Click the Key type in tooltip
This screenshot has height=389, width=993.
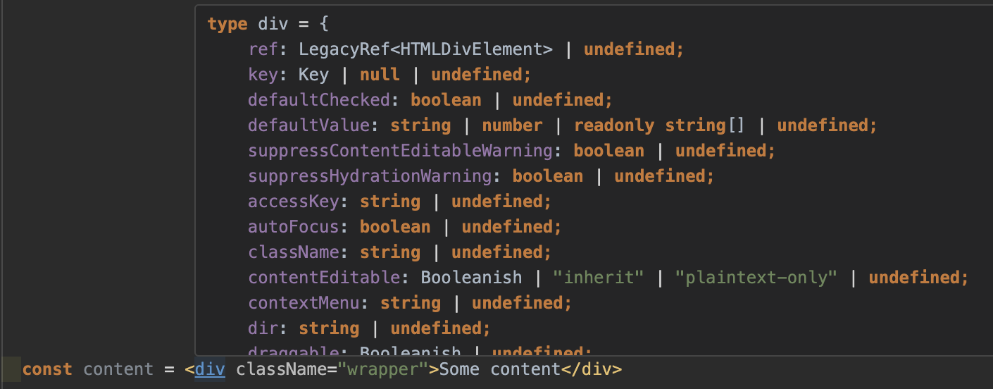314,75
